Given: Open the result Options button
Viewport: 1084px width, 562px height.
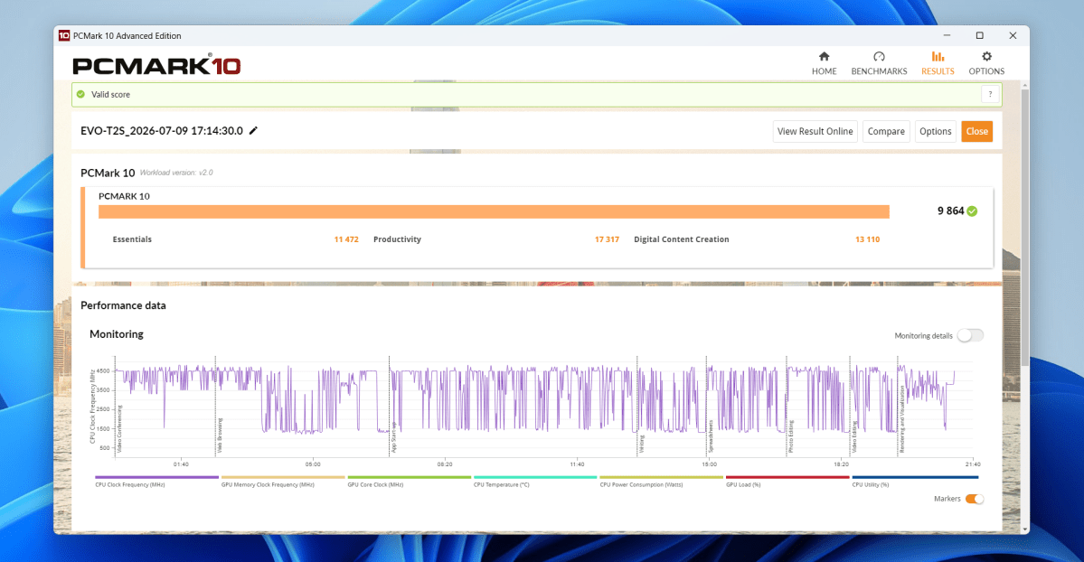Looking at the screenshot, I should pyautogui.click(x=936, y=131).
